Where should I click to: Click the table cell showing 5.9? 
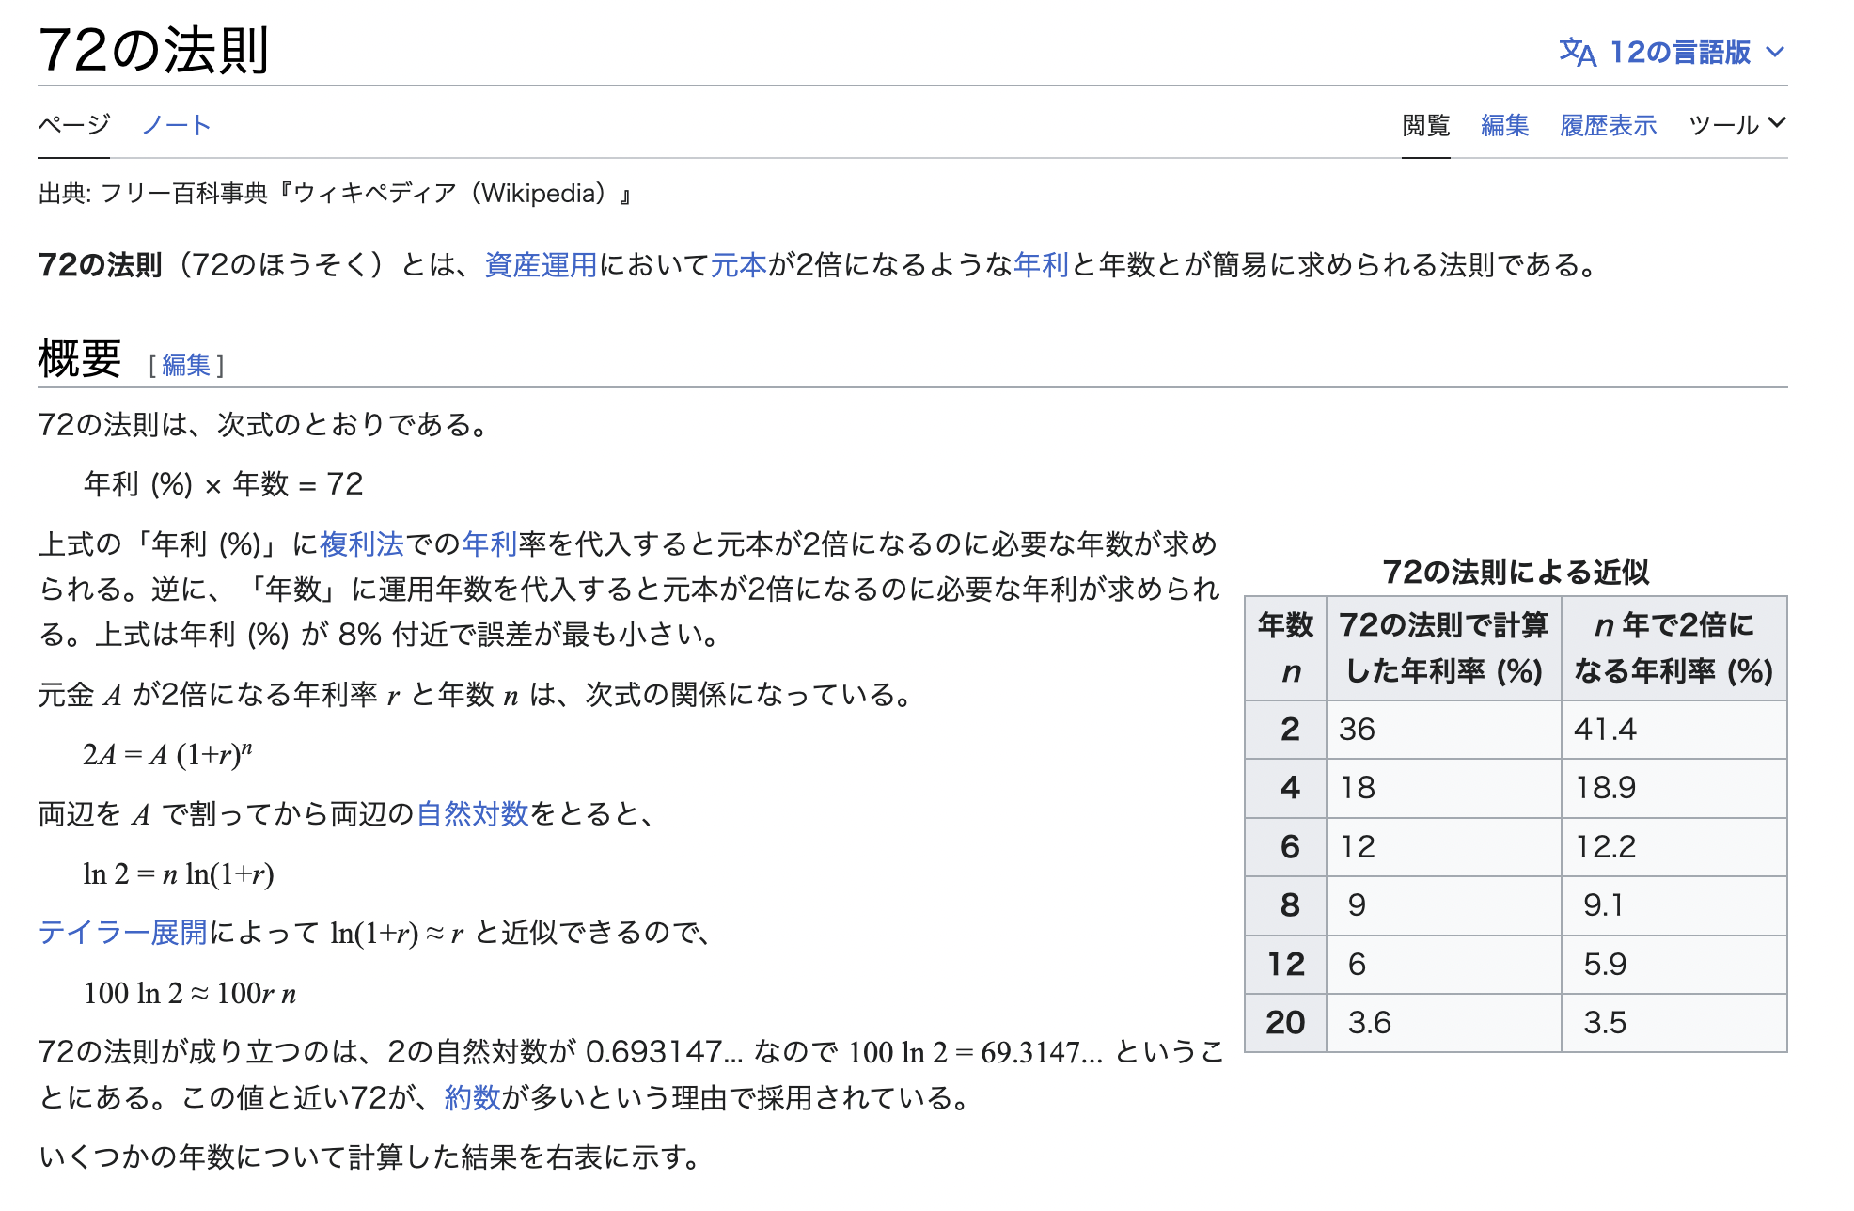(x=1674, y=965)
